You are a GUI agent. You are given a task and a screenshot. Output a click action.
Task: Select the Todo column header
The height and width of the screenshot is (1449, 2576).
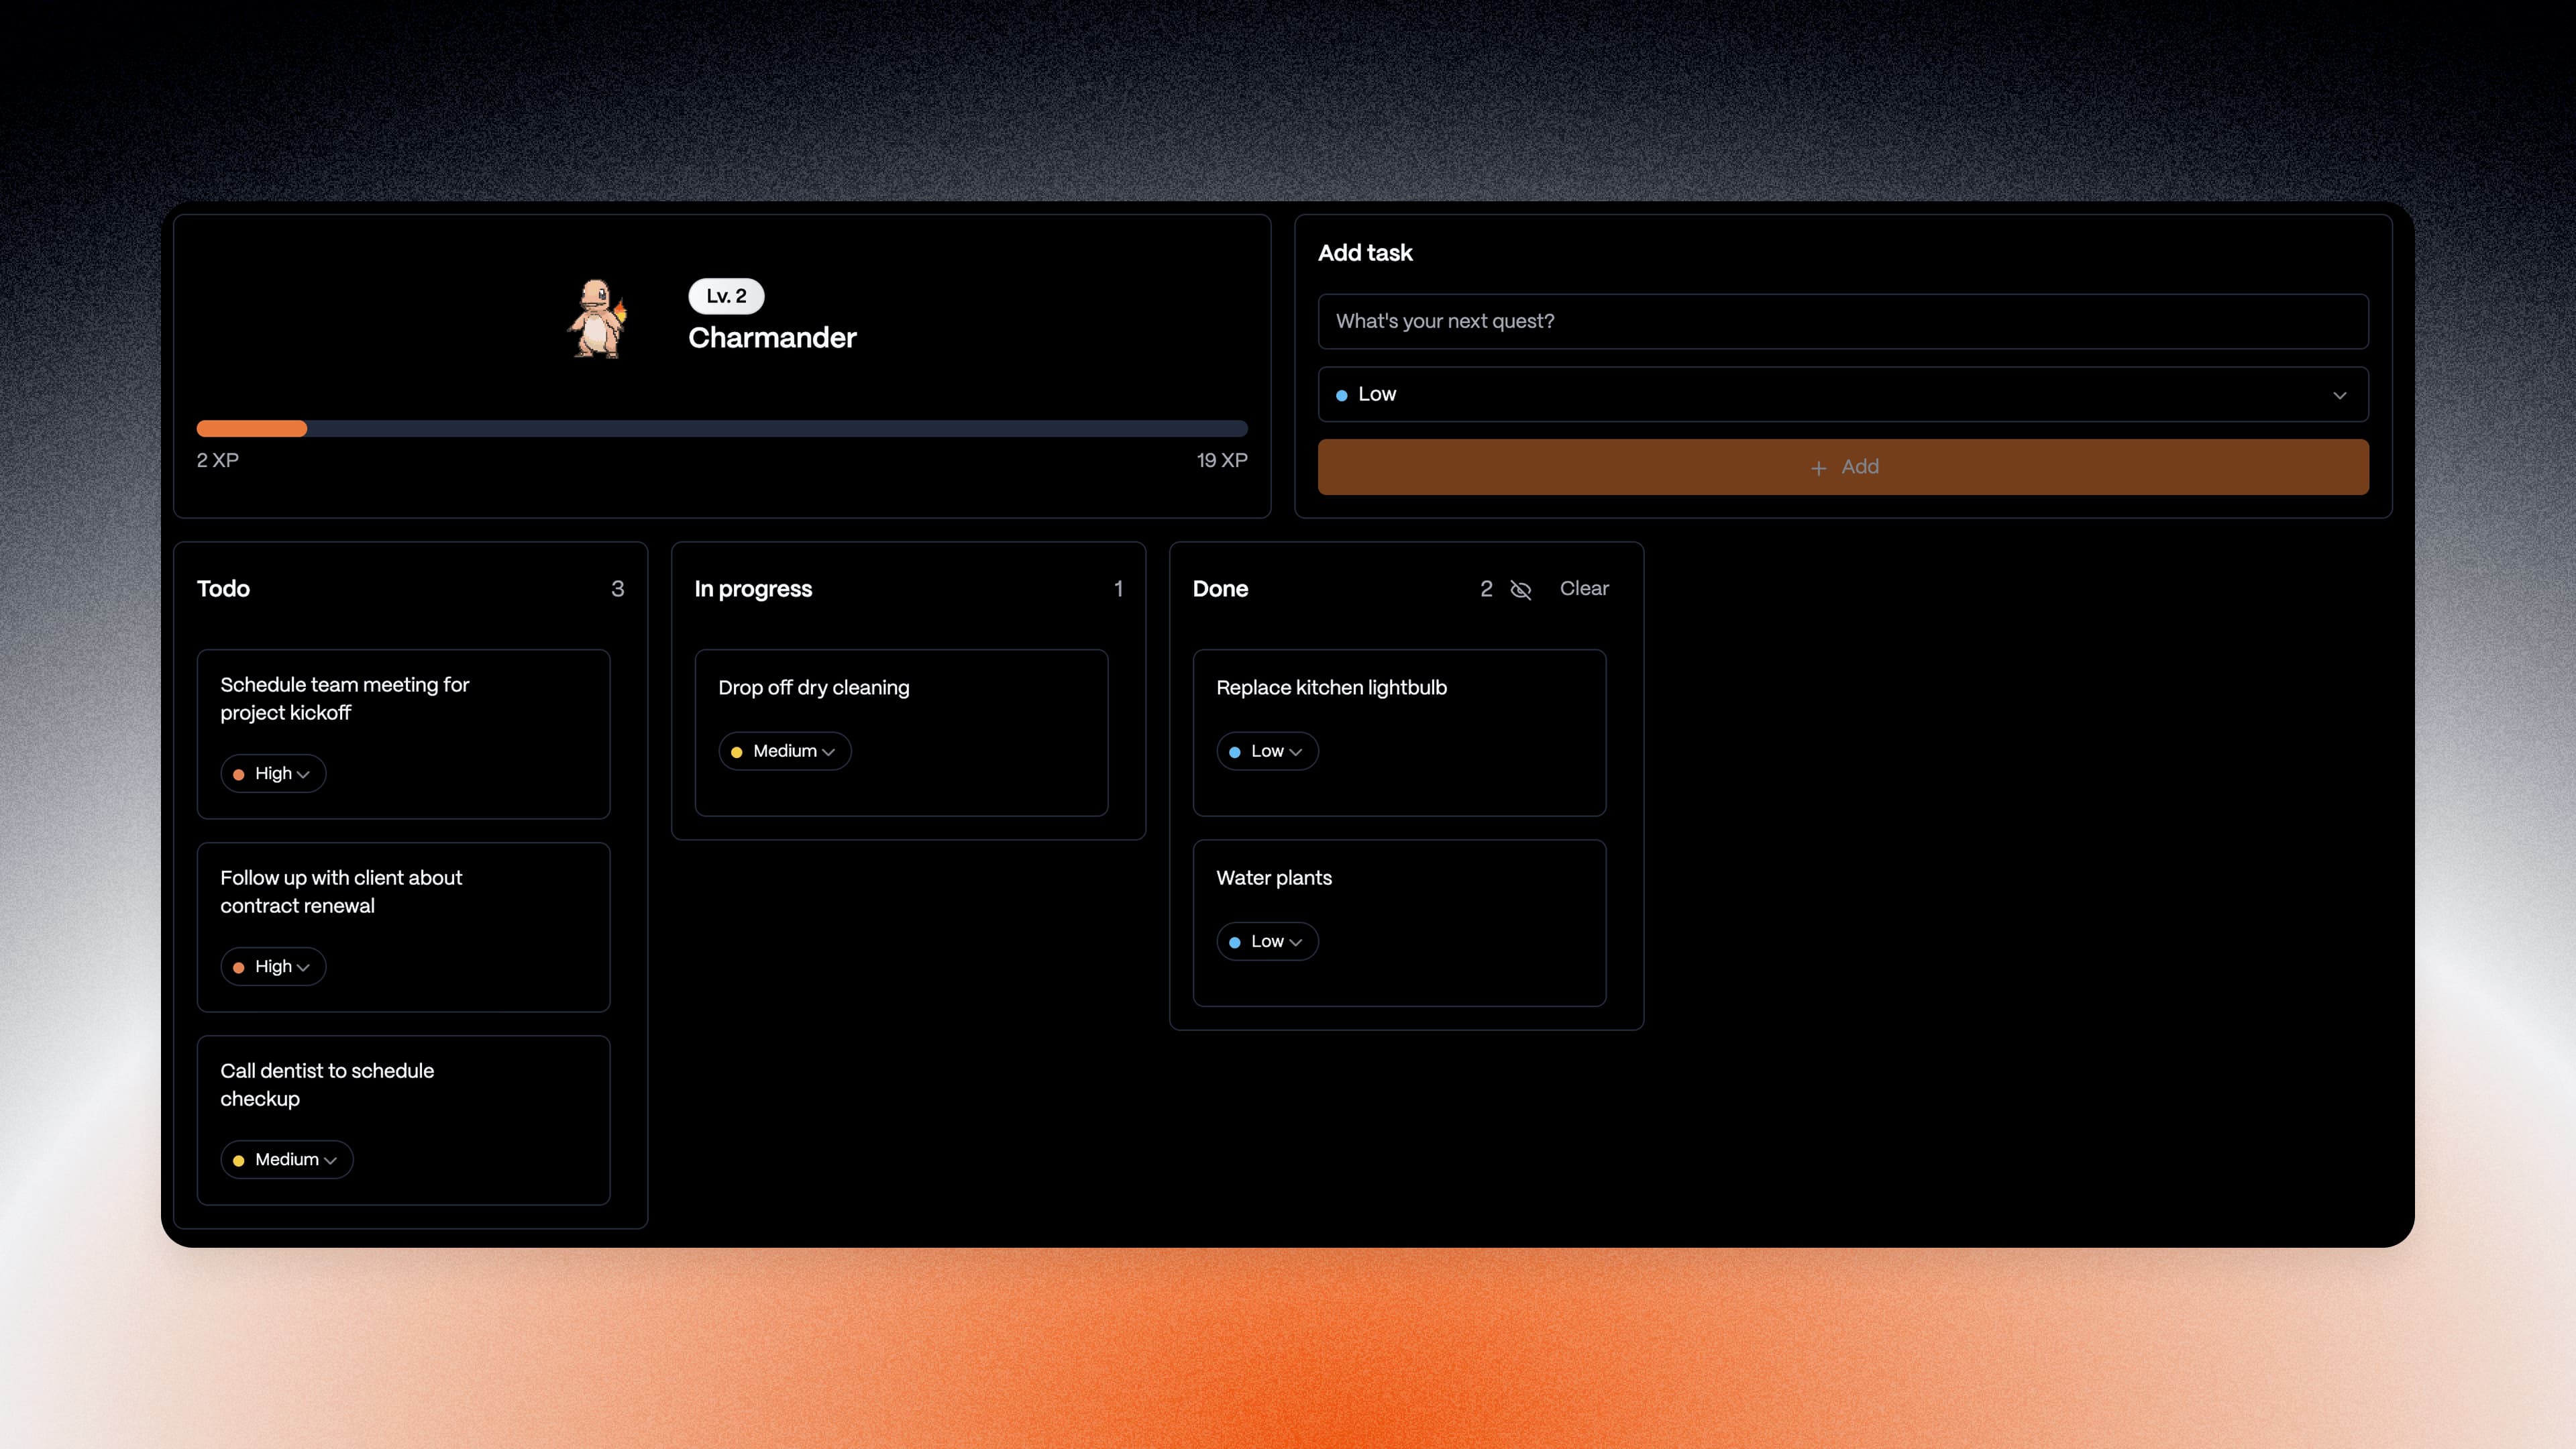coord(223,589)
